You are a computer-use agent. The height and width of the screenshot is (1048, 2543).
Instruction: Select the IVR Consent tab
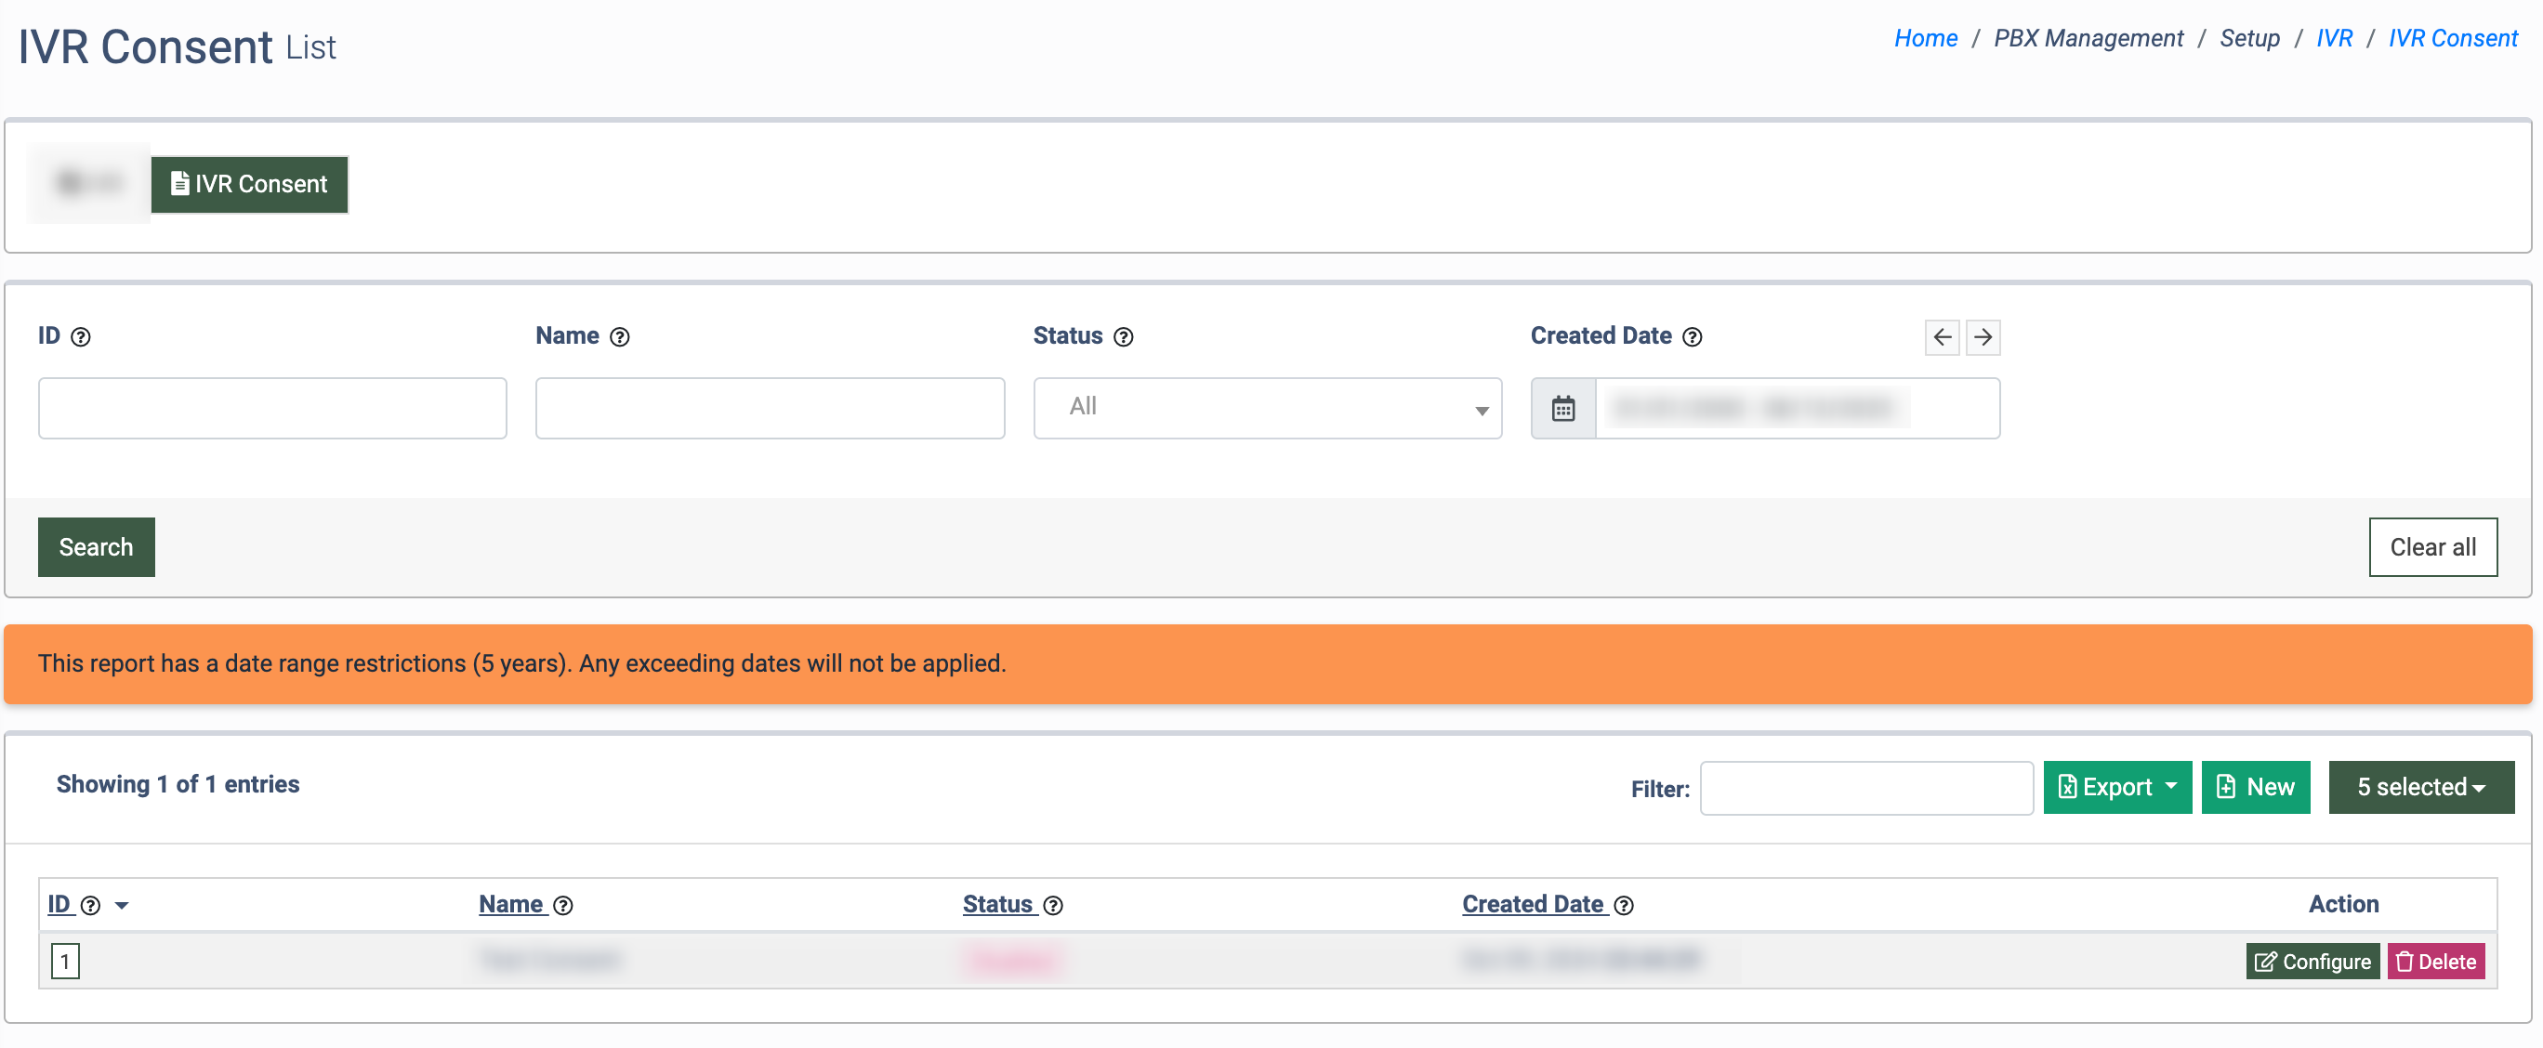(249, 185)
